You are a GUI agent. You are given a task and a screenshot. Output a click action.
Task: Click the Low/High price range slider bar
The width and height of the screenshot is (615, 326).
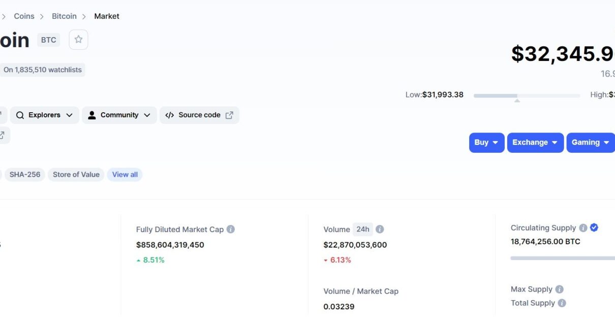527,95
